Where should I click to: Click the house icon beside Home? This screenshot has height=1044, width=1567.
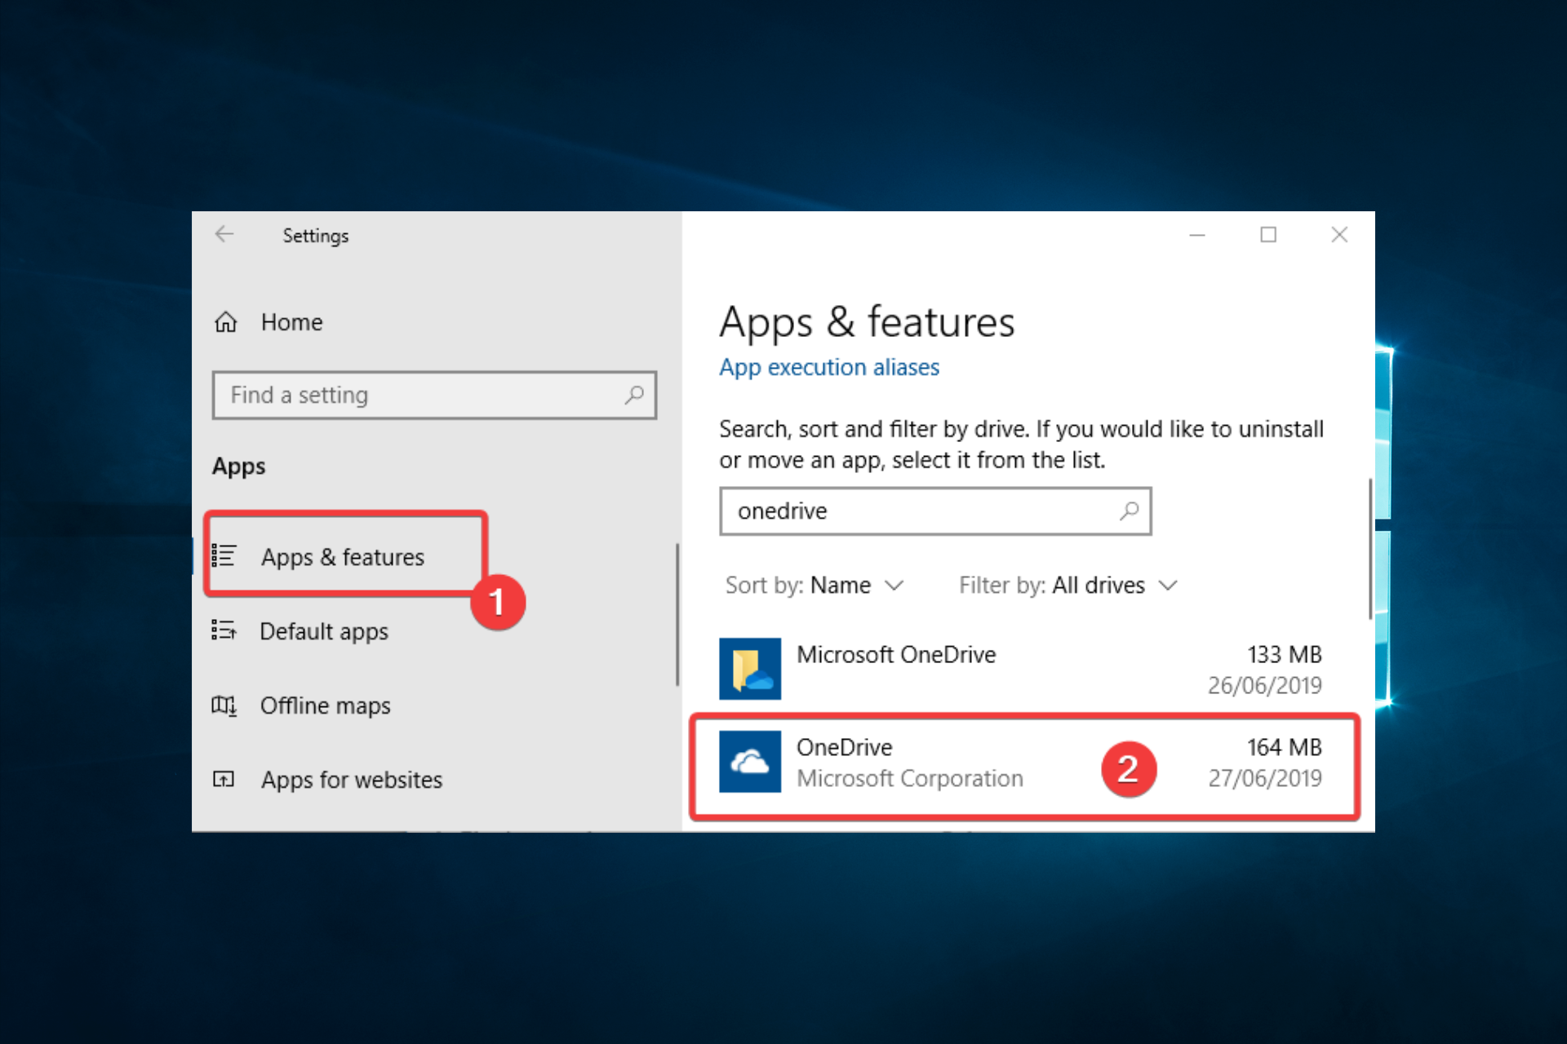click(226, 322)
